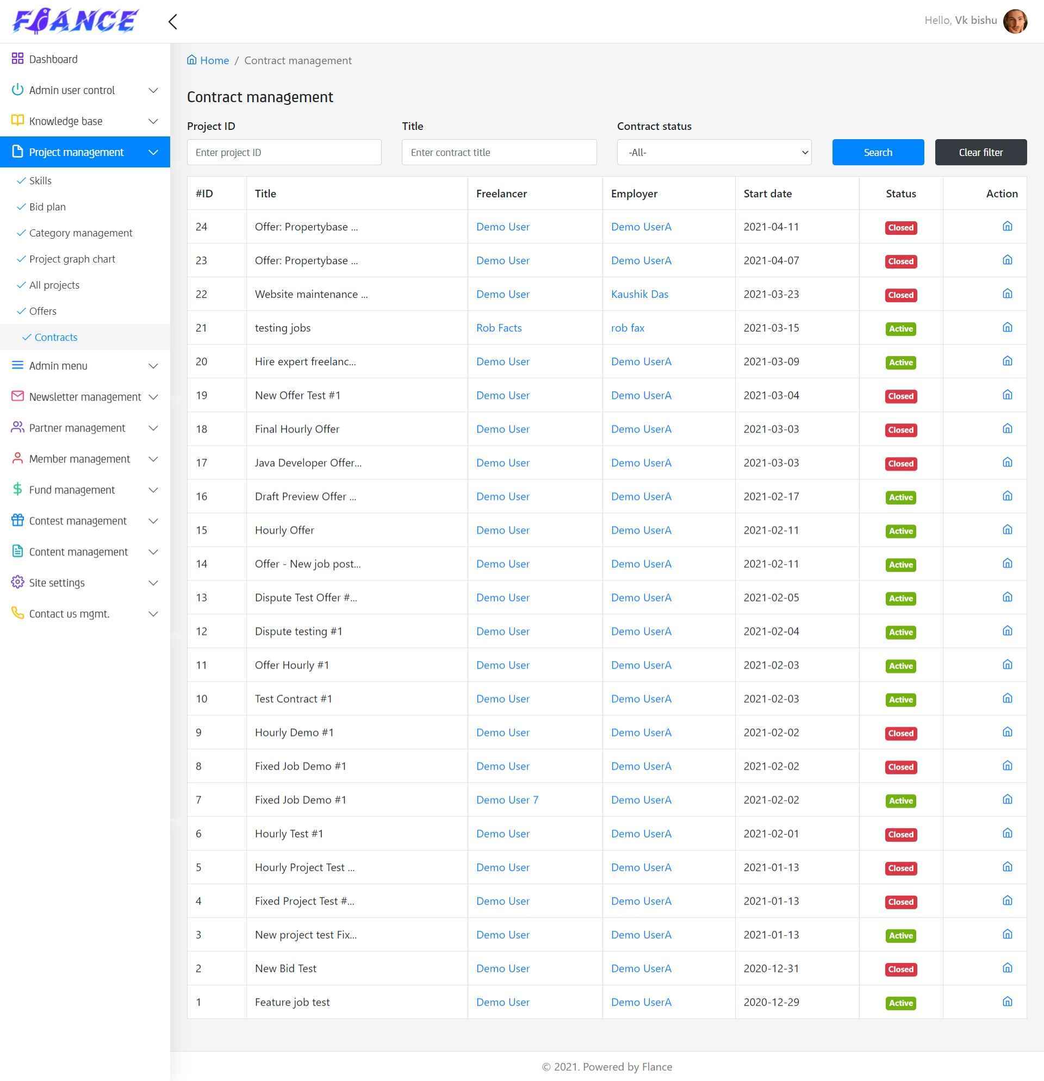Click the sidebar collapse back arrow
The image size is (1044, 1081).
click(x=173, y=22)
